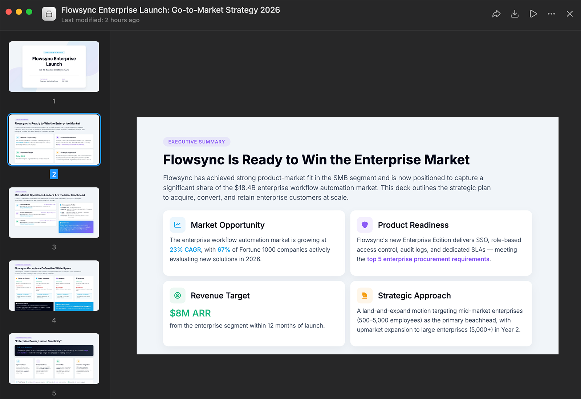Select the Executive Summary slide 2 thumbnail

(x=54, y=140)
